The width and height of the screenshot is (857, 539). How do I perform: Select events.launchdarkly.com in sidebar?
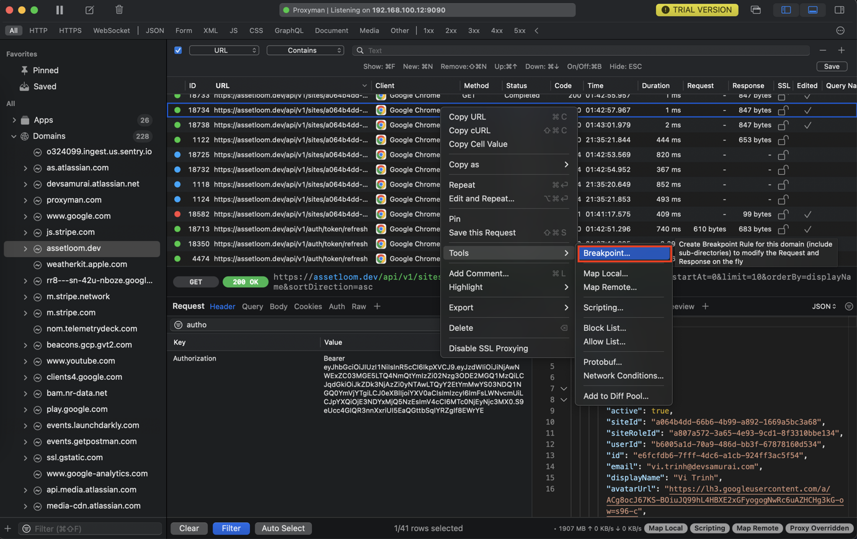[92, 426]
